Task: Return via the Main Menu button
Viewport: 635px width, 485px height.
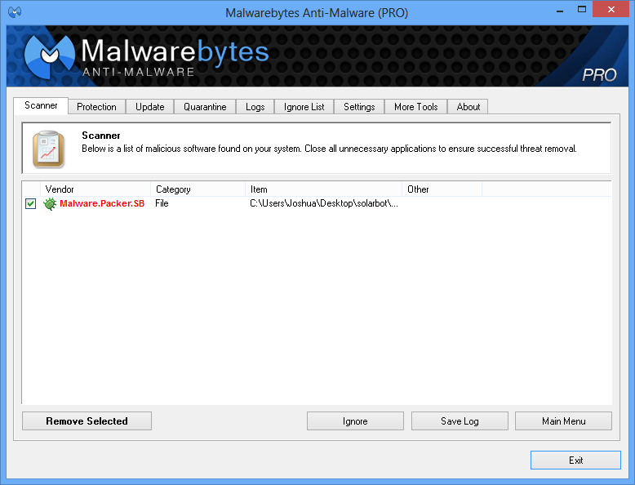Action: pyautogui.click(x=563, y=421)
